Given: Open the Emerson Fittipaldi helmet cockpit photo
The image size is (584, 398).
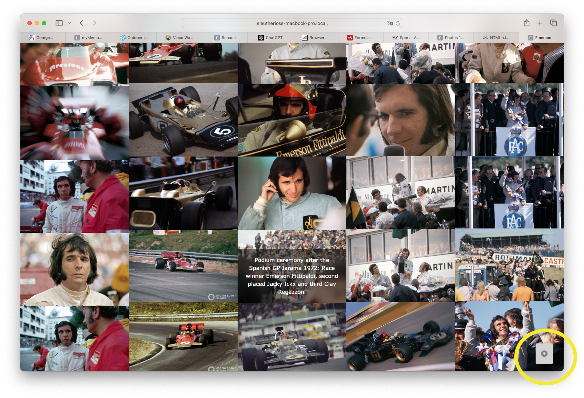Looking at the screenshot, I should coord(292,120).
